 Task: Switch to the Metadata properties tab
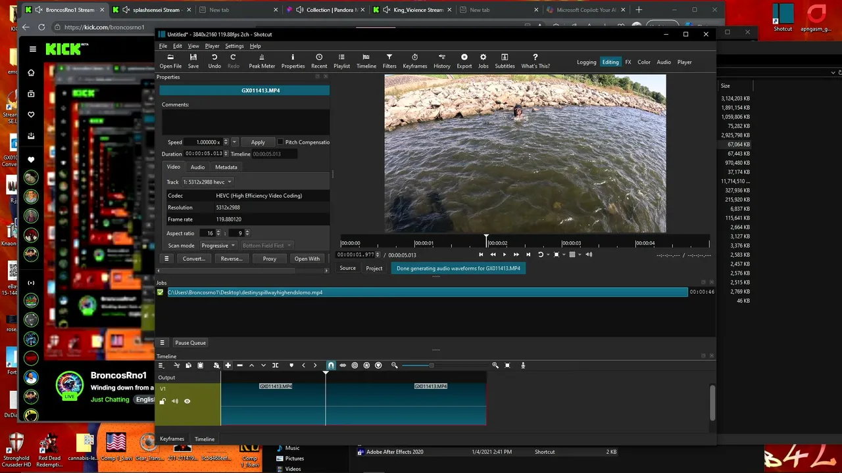tap(226, 167)
